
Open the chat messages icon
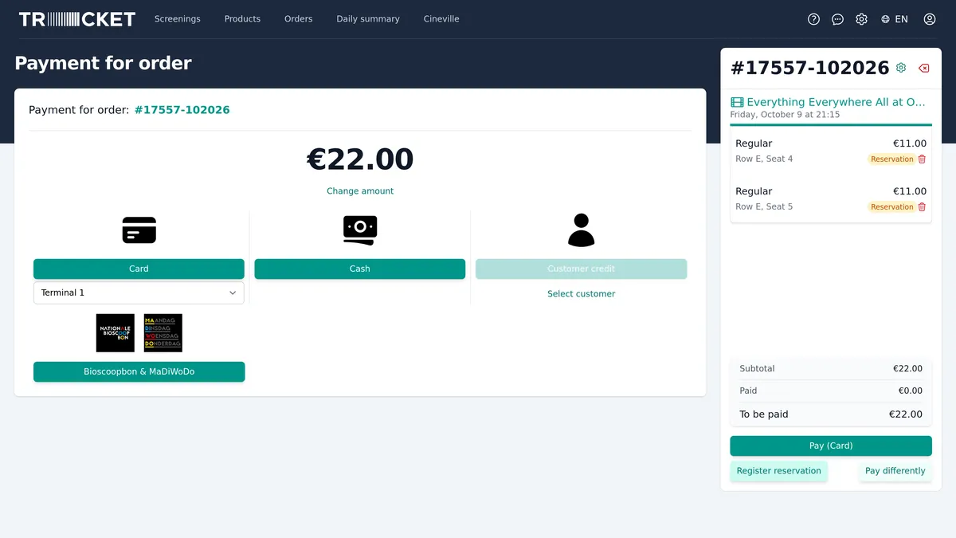click(837, 19)
